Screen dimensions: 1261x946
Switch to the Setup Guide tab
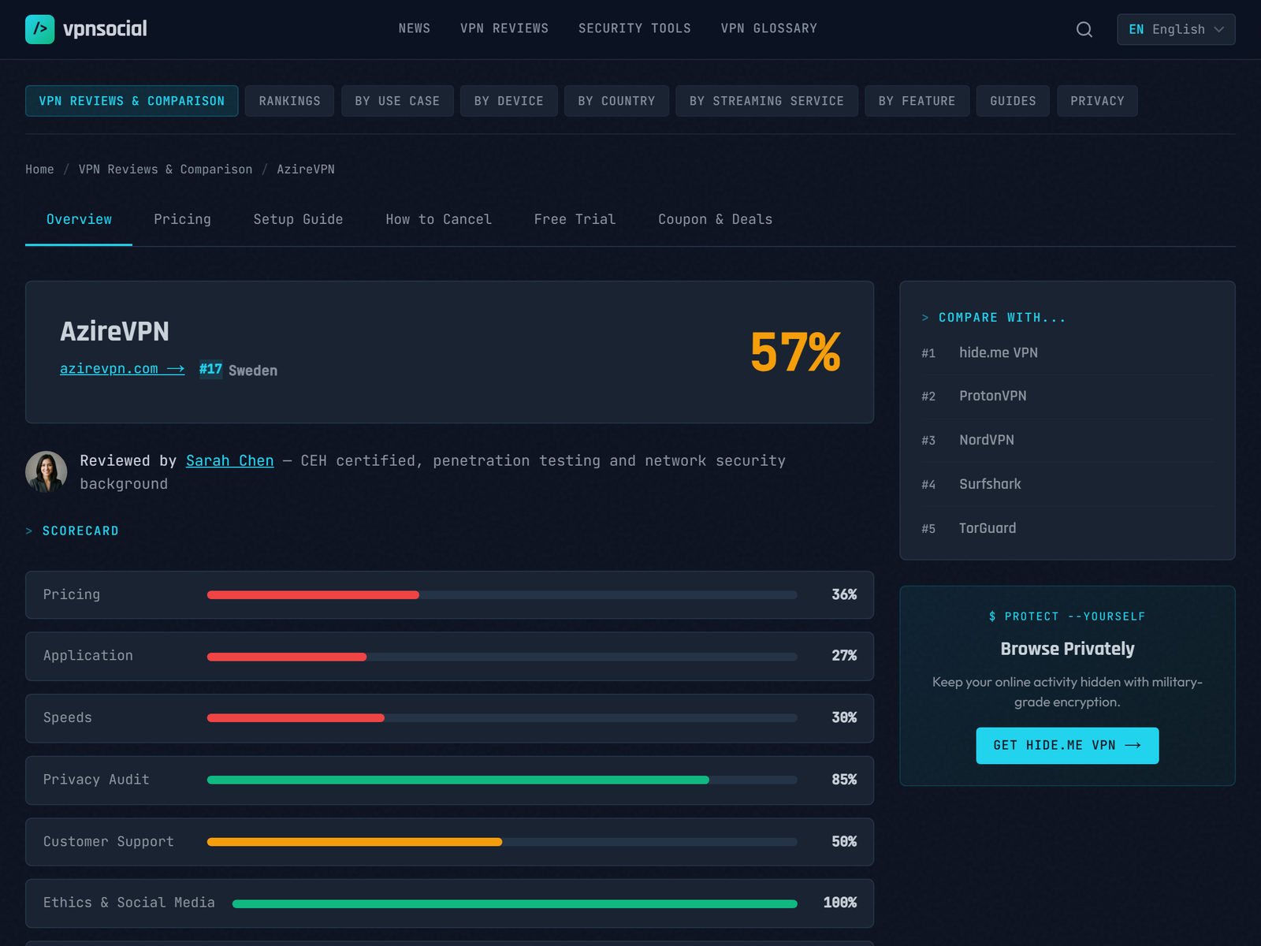[x=298, y=219]
